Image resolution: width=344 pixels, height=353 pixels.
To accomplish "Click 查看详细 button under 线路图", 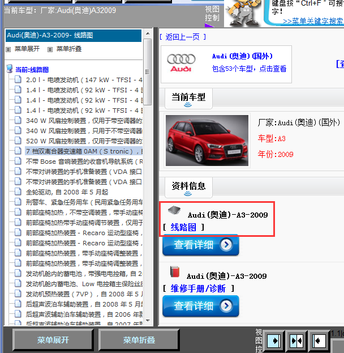I will coord(200,245).
